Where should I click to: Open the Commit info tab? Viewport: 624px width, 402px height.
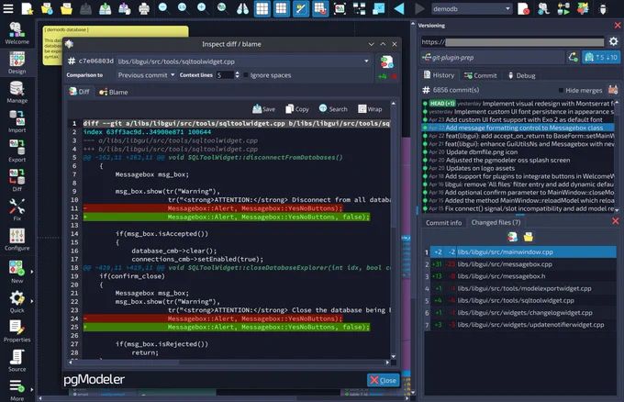click(443, 222)
